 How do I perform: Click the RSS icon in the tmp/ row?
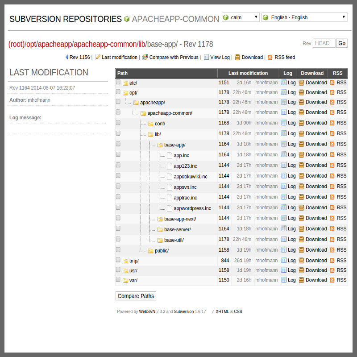332,261
